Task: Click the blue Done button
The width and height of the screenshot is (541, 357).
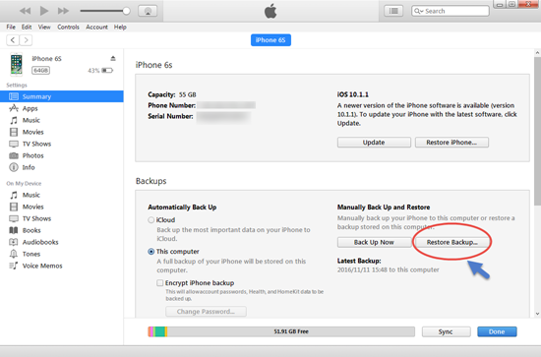Action: (497, 331)
